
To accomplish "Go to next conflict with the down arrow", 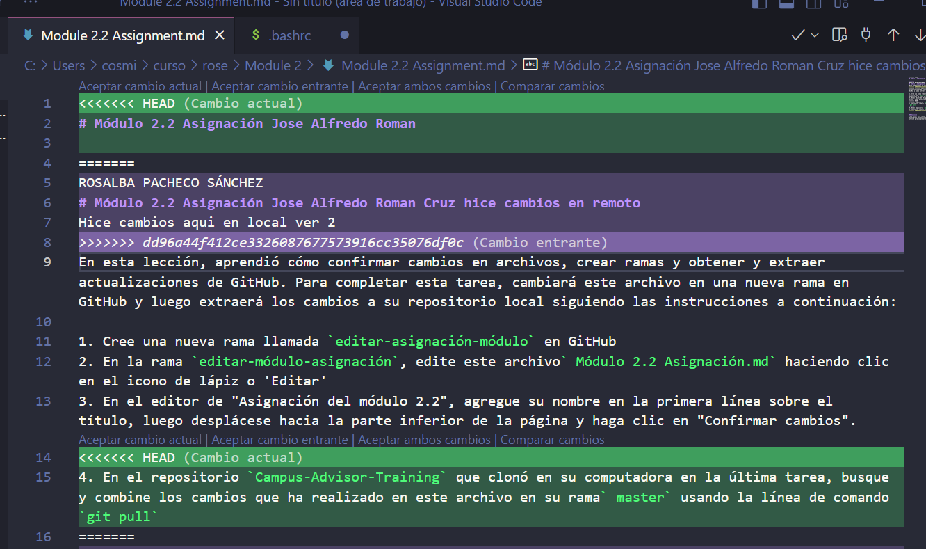I will pos(918,34).
